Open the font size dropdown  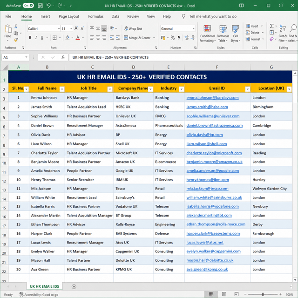click(x=71, y=29)
